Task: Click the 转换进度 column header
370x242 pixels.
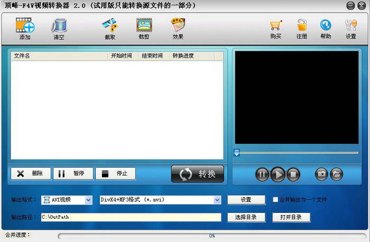Action: [192, 56]
